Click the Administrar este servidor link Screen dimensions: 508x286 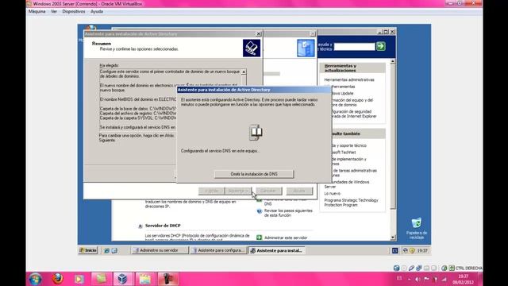(x=286, y=238)
